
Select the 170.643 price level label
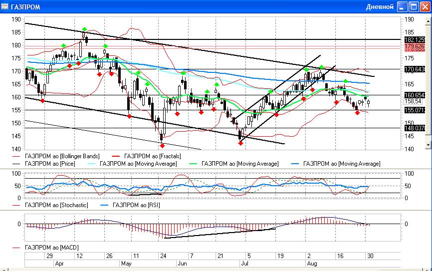point(415,69)
